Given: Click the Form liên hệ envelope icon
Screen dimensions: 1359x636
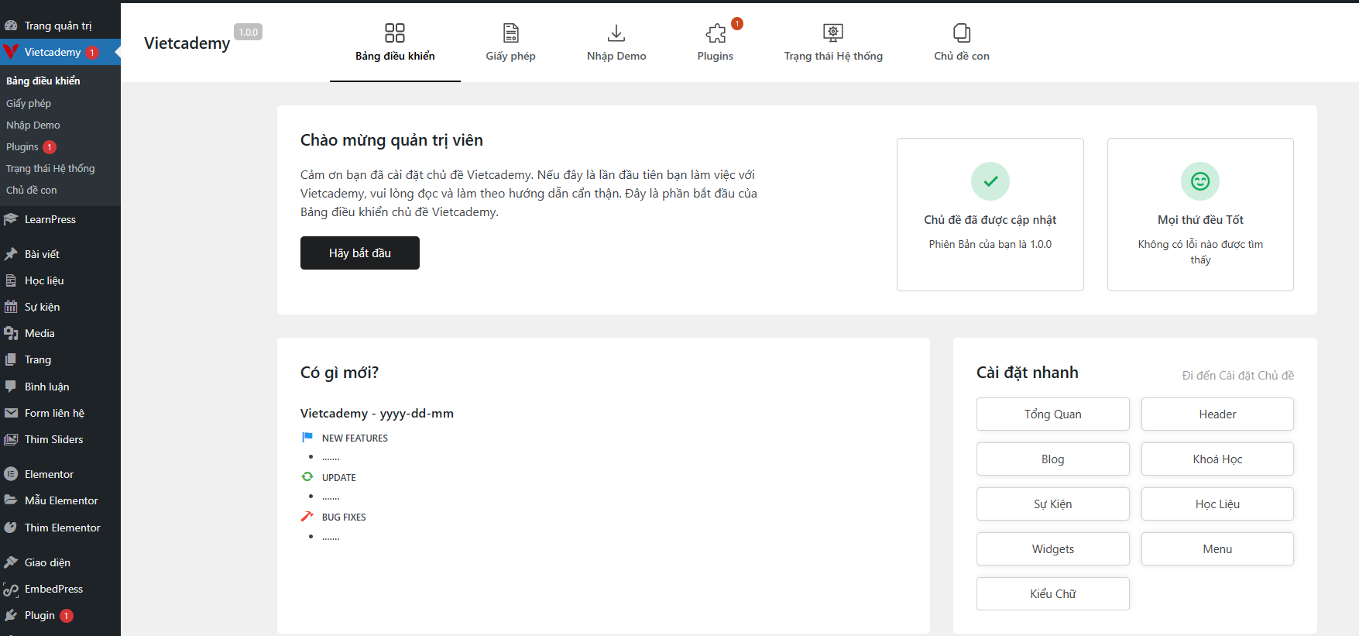Looking at the screenshot, I should (11, 413).
